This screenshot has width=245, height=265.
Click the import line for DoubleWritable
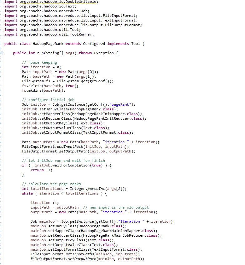pos(51,2)
